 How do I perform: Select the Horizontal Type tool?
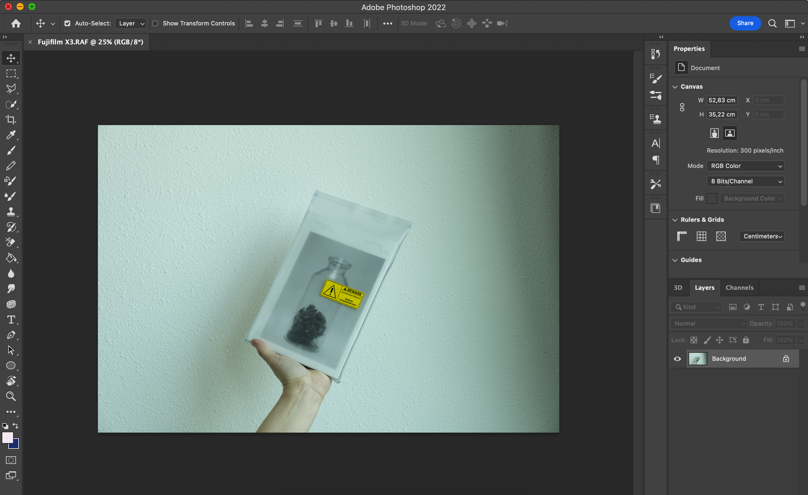(11, 320)
